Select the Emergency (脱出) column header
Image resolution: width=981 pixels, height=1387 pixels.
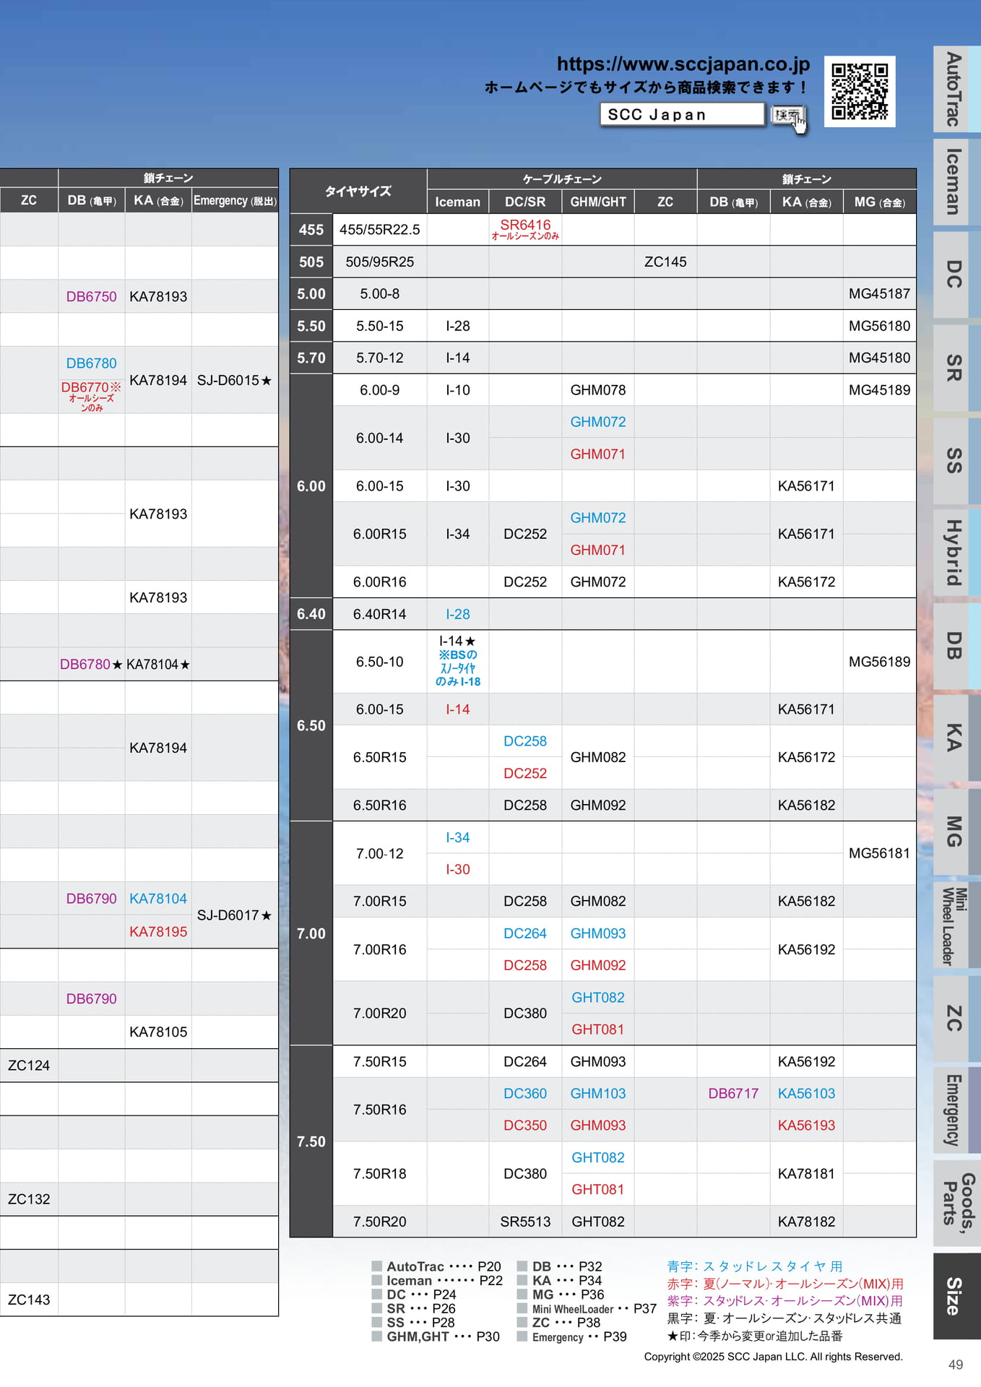[235, 201]
